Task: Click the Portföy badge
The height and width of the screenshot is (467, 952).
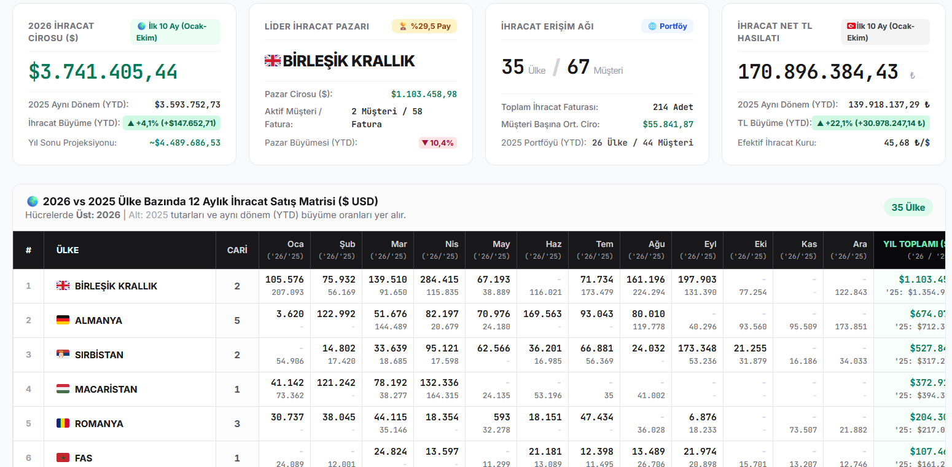Action: point(668,26)
